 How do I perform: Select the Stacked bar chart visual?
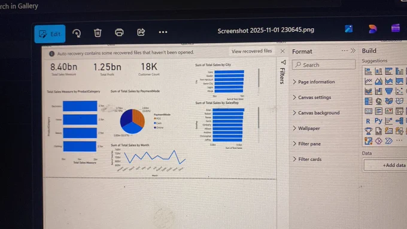pos(368,71)
